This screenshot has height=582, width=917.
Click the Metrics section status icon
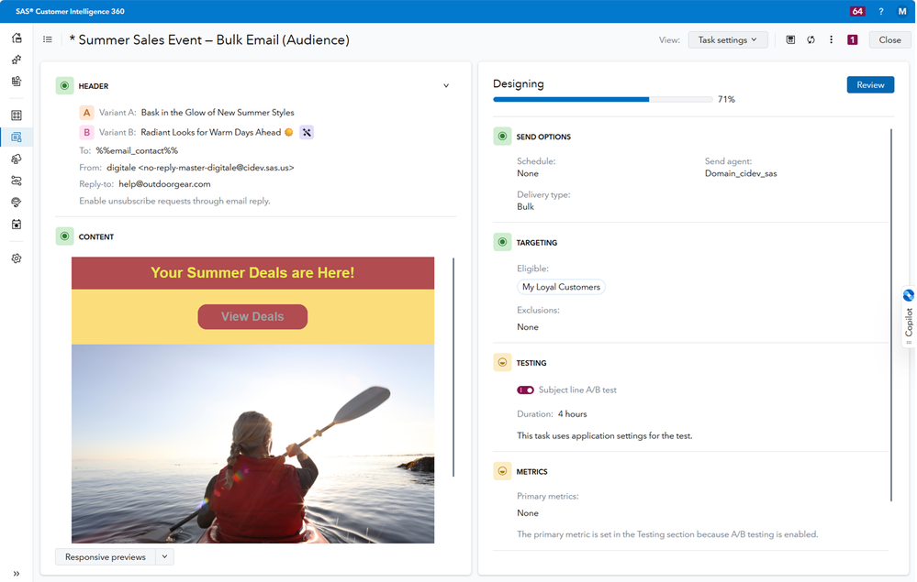click(502, 471)
